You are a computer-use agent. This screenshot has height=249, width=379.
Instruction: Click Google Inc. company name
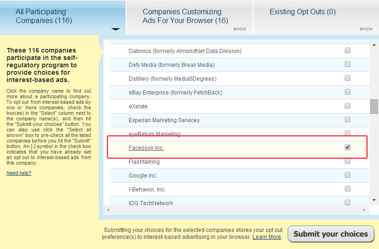[143, 176]
